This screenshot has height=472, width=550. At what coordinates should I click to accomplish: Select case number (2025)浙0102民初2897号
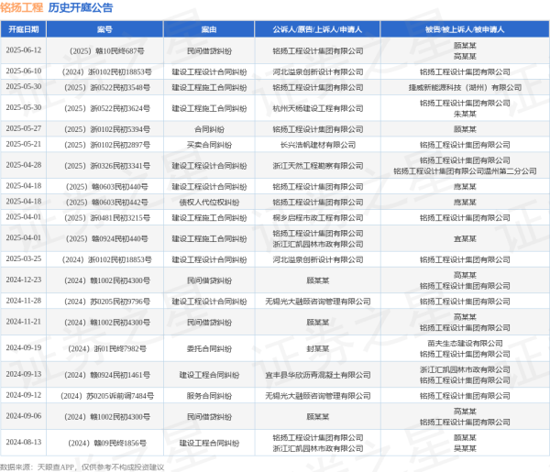click(107, 145)
